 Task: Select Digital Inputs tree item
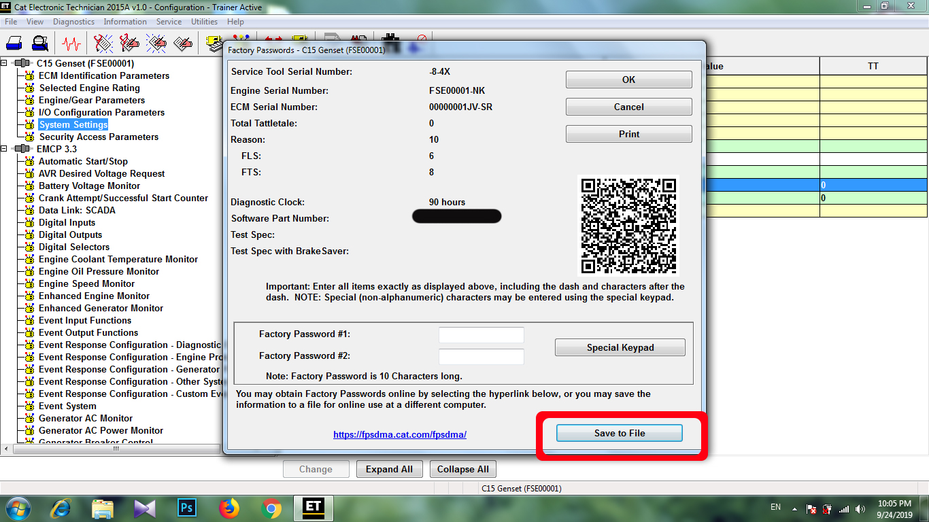[x=67, y=222]
